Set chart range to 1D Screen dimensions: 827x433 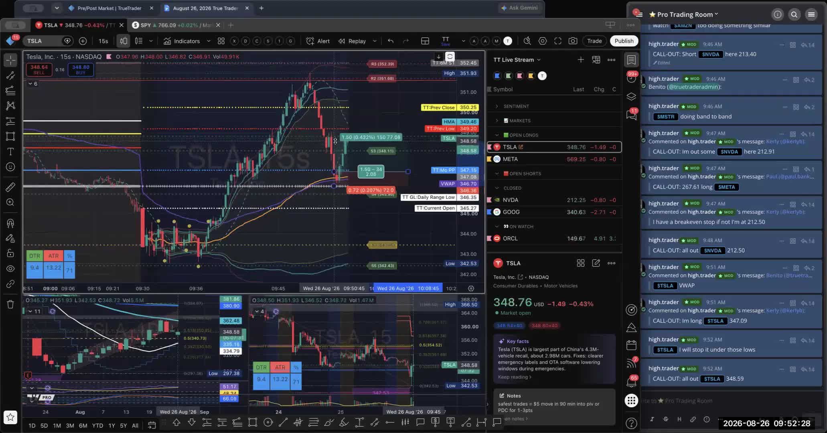pos(32,426)
